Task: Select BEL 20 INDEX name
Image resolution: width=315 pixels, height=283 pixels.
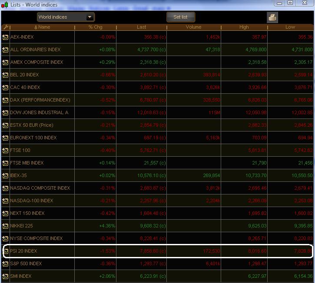Action: 24,75
